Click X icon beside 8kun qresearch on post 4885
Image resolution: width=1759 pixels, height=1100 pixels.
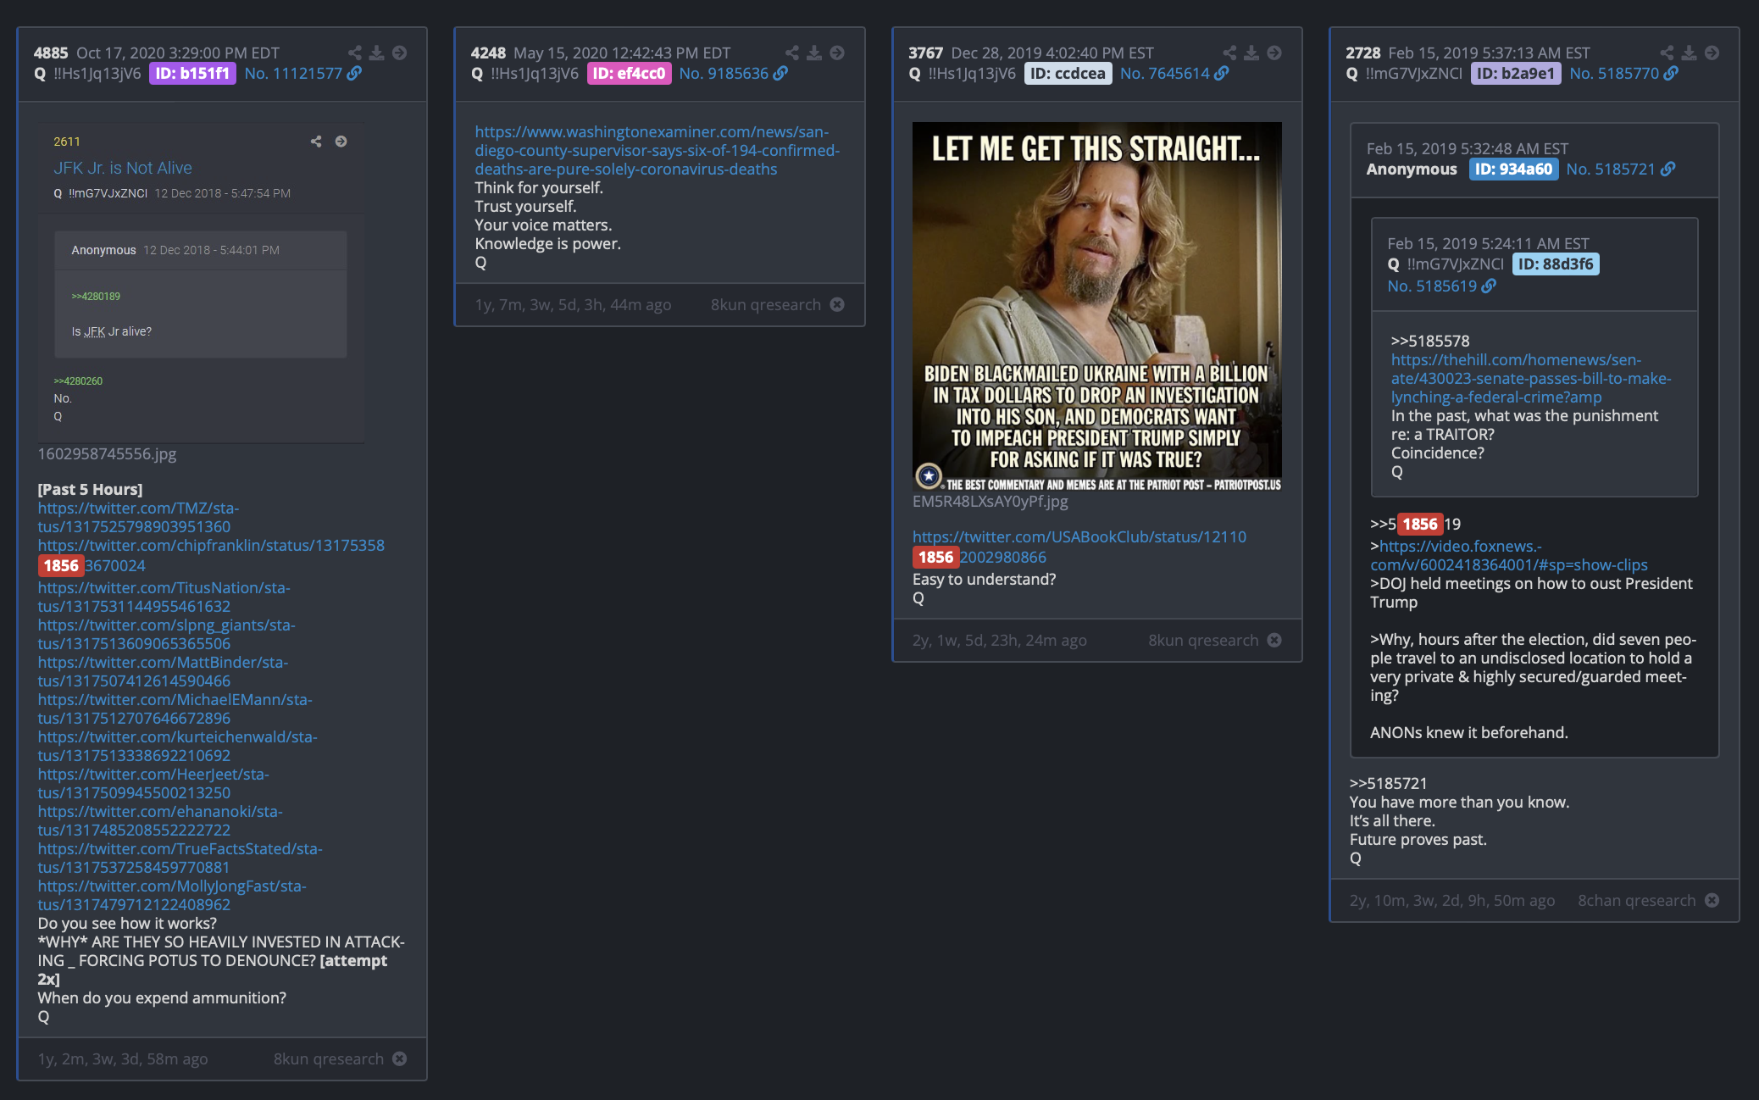click(400, 1058)
